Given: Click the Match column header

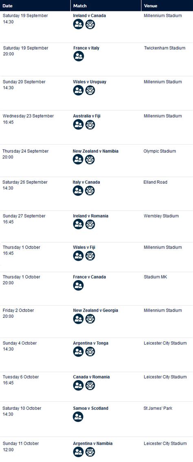Looking at the screenshot, I should [80, 6].
